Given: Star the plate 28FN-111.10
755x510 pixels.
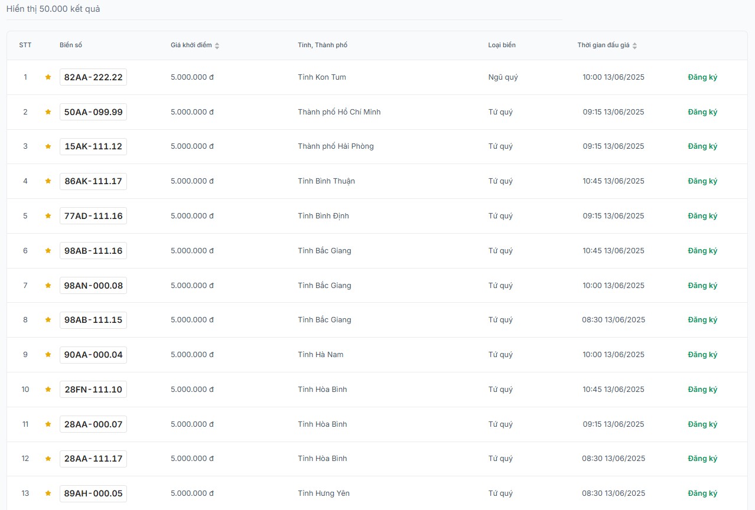Looking at the screenshot, I should point(48,390).
